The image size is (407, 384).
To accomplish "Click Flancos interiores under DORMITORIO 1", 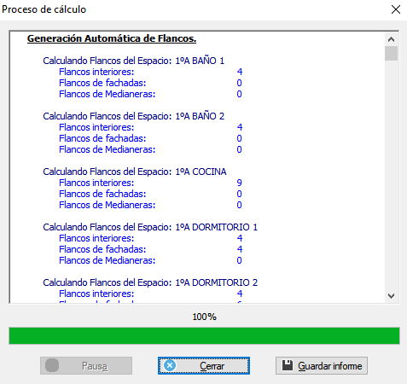I will click(x=96, y=238).
